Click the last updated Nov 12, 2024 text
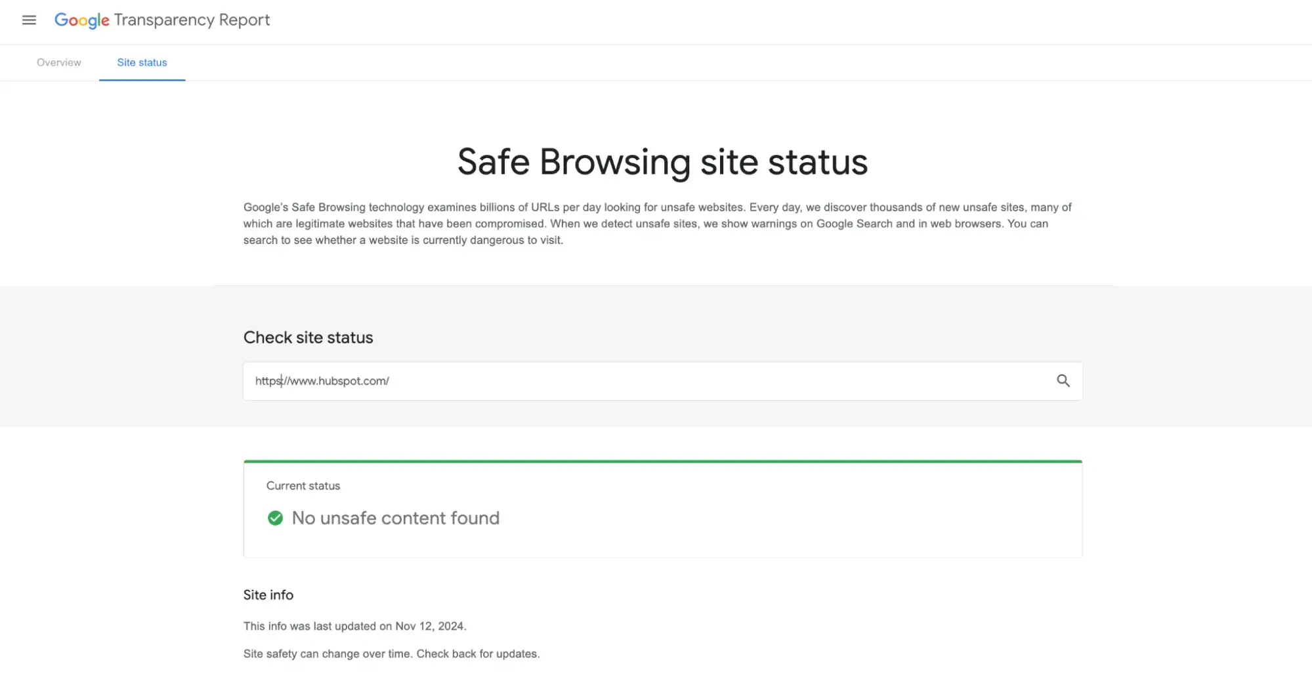This screenshot has width=1312, height=700. (x=354, y=627)
